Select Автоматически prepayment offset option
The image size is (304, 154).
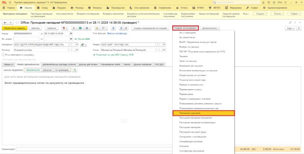pyautogui.click(x=33, y=70)
